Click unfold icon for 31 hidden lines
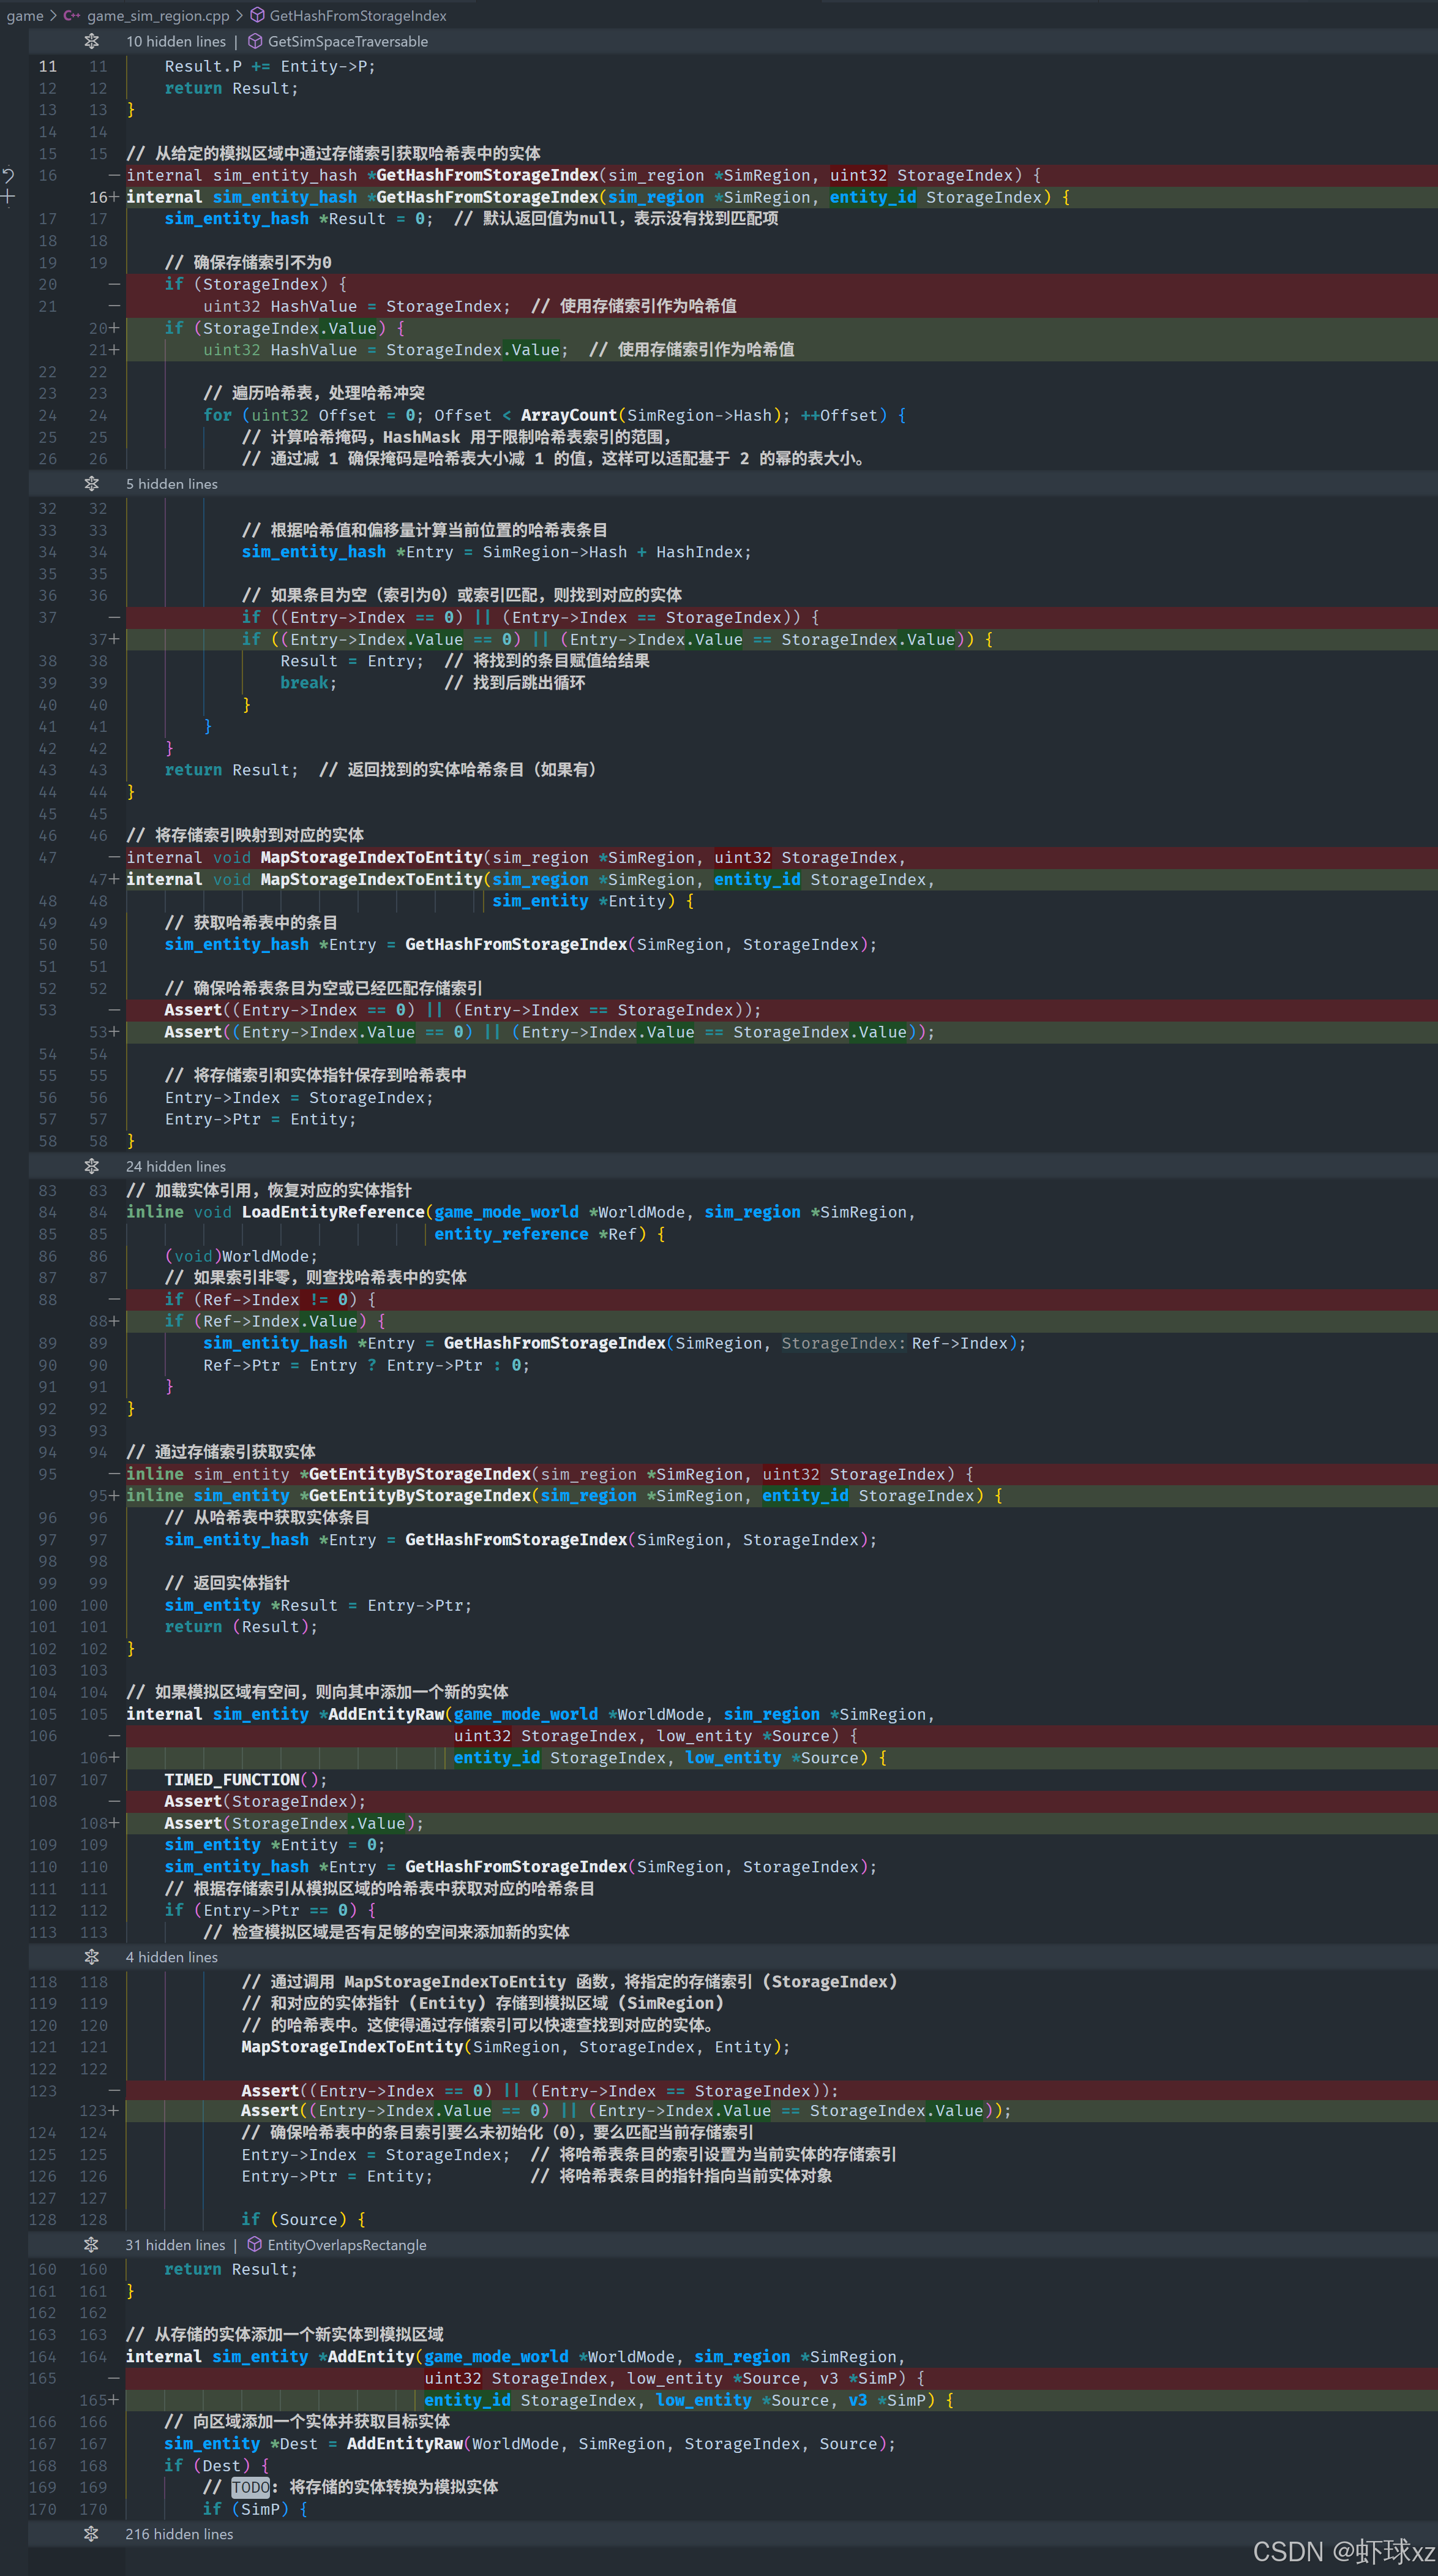This screenshot has height=2576, width=1438. click(91, 2244)
